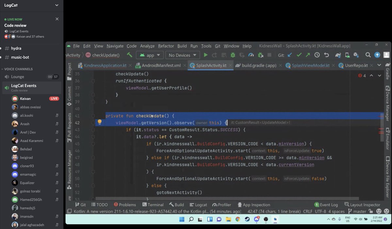Open the app run configuration dropdown
The height and width of the screenshot is (229, 392).
(x=150, y=55)
